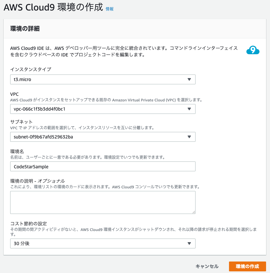Click the インスタンスタイプ field label

click(31, 69)
